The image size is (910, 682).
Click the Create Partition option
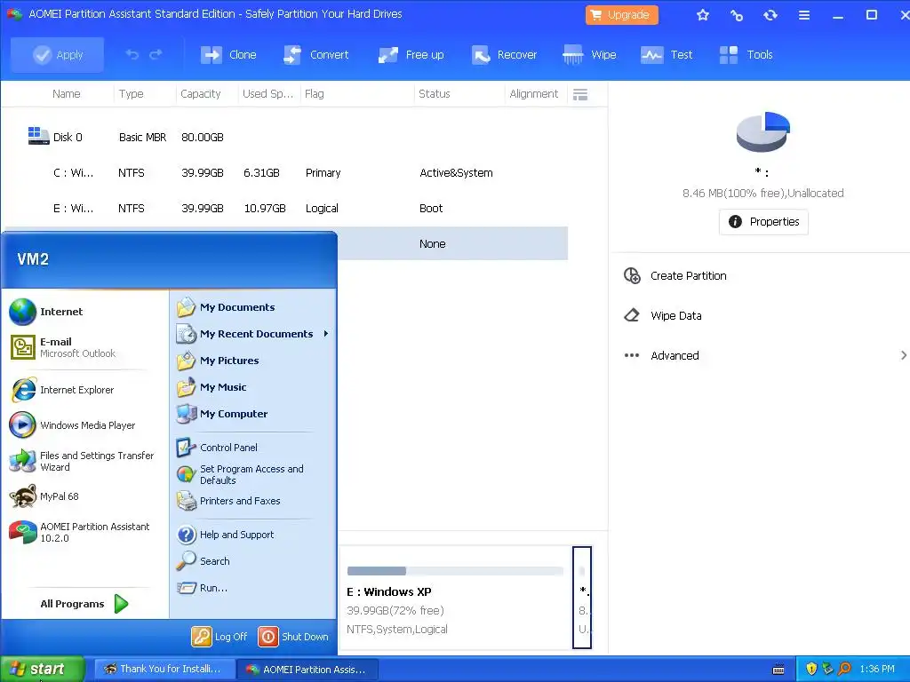click(x=675, y=276)
